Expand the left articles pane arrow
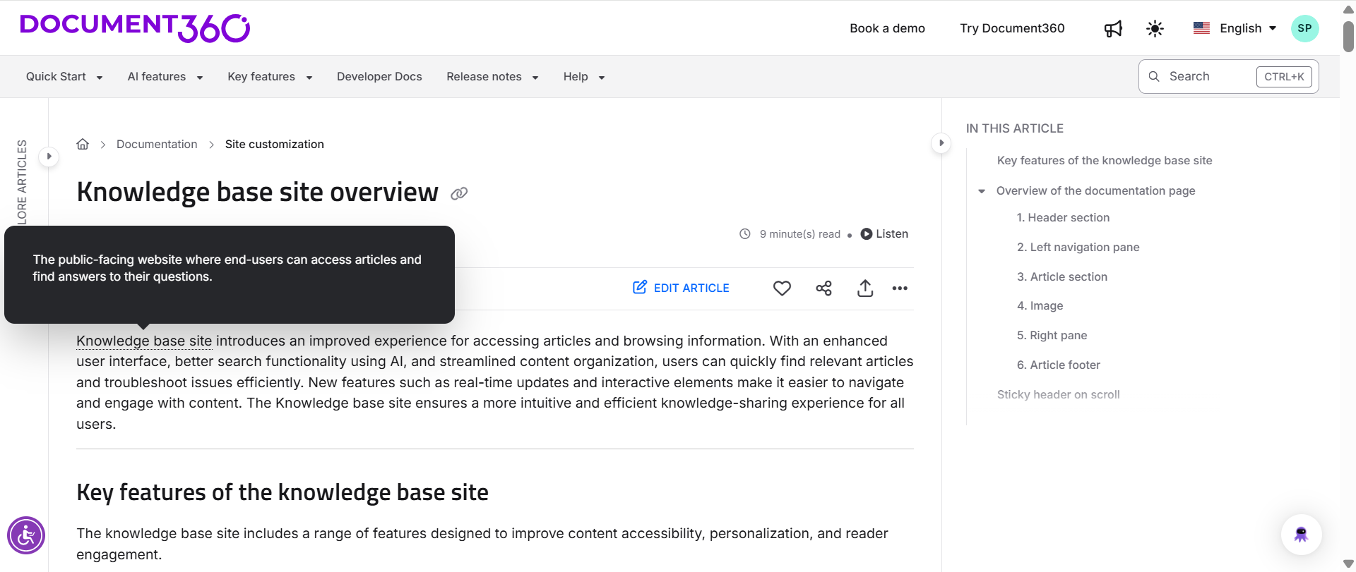Image resolution: width=1356 pixels, height=572 pixels. [49, 156]
